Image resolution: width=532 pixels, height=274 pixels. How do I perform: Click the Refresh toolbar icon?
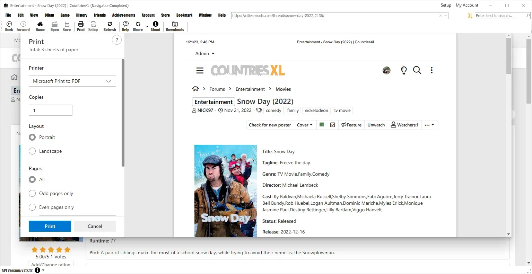[110, 26]
